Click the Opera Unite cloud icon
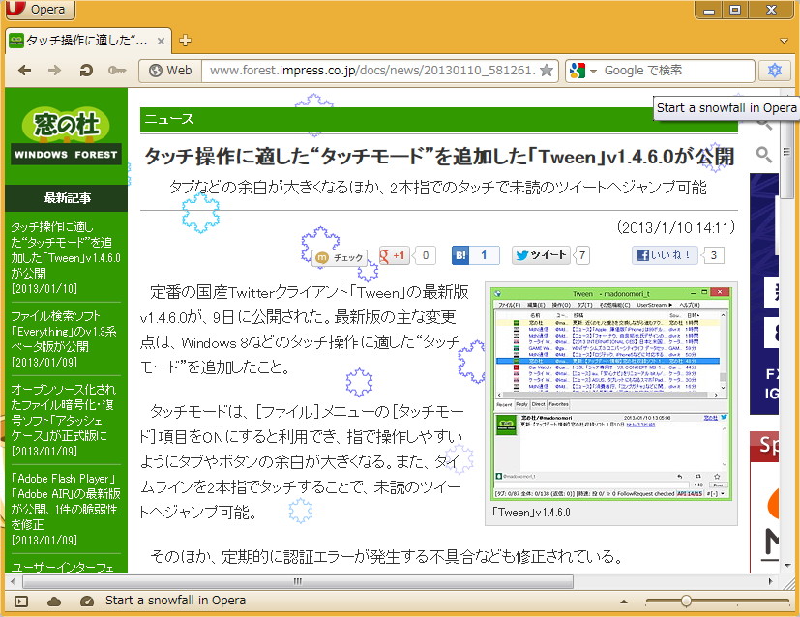Screen dimensions: 800x617 [54, 601]
